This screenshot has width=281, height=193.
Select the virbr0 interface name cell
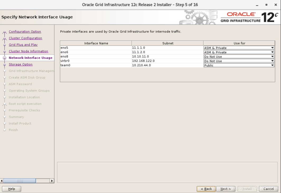(x=96, y=61)
